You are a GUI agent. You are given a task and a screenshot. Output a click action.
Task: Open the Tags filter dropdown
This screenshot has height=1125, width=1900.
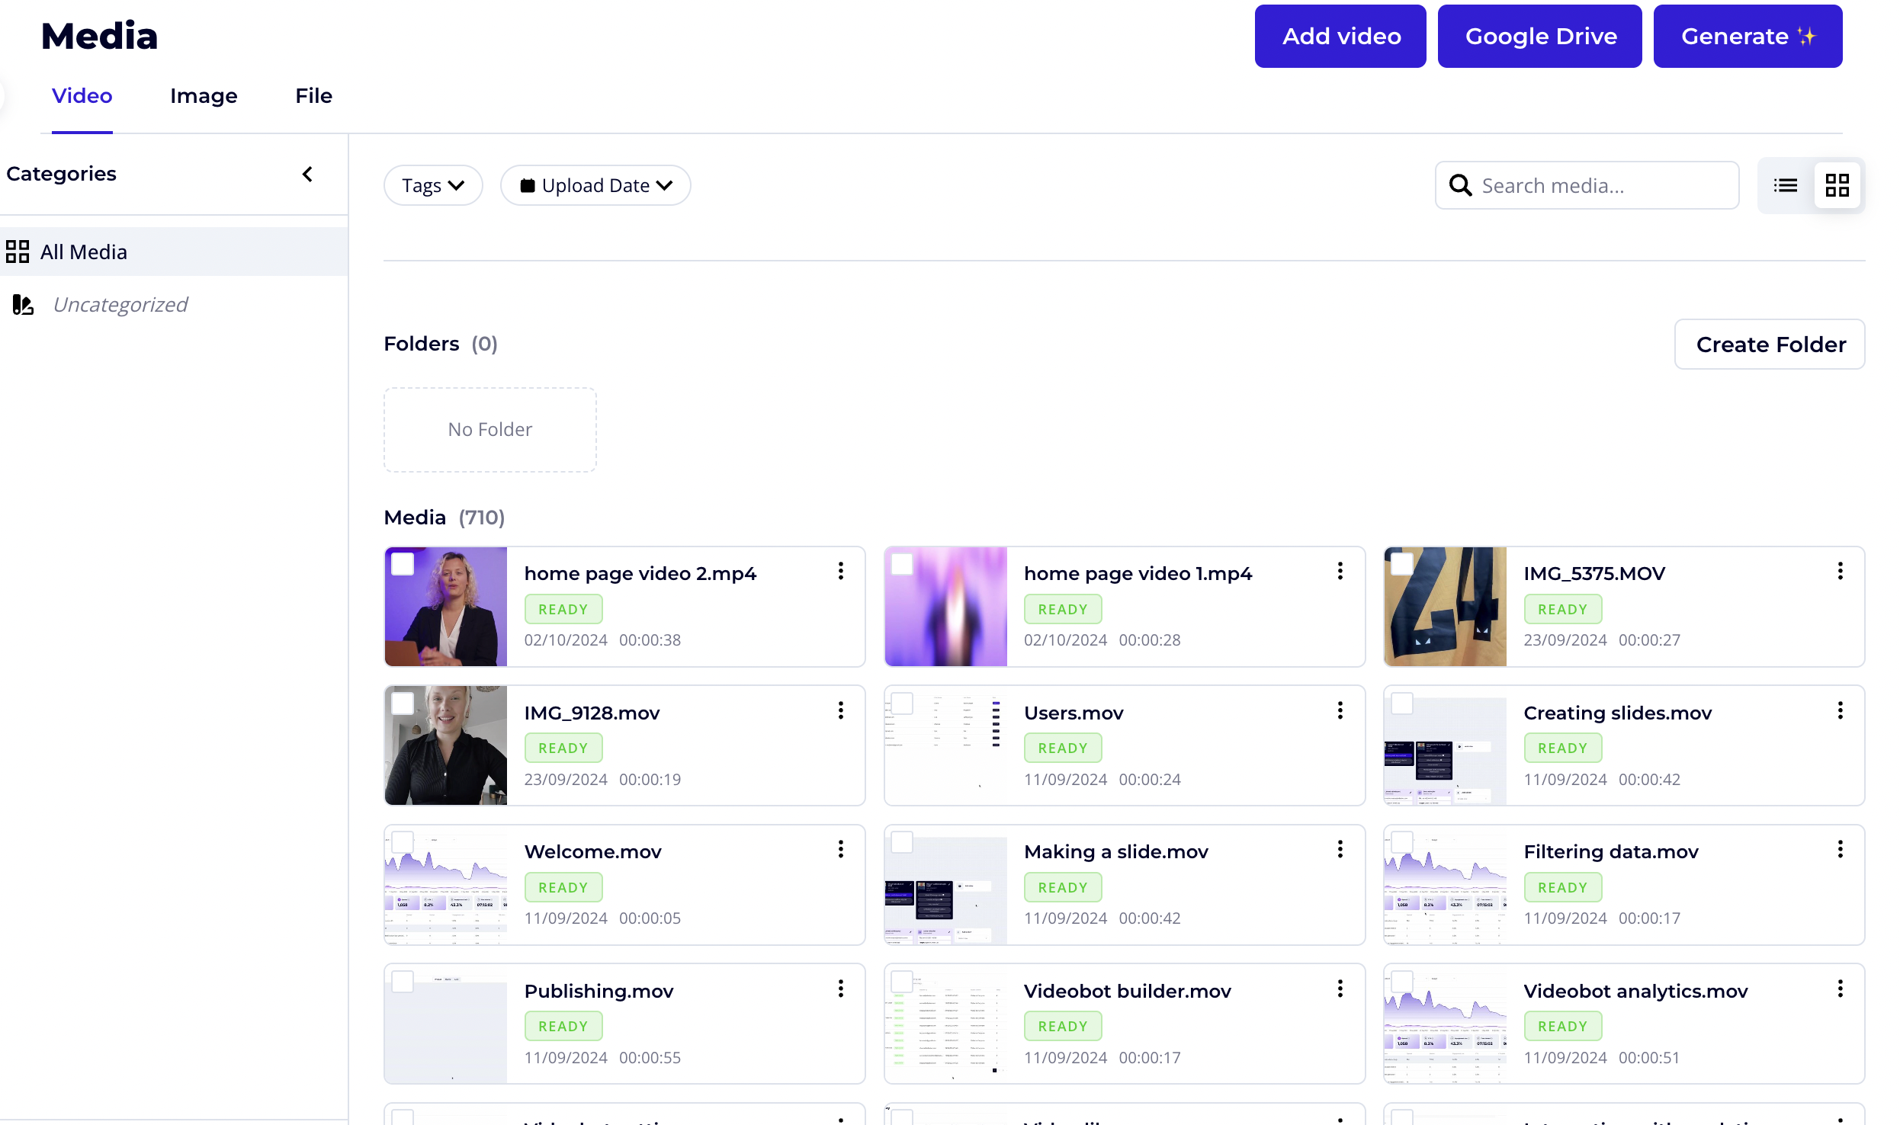click(432, 184)
